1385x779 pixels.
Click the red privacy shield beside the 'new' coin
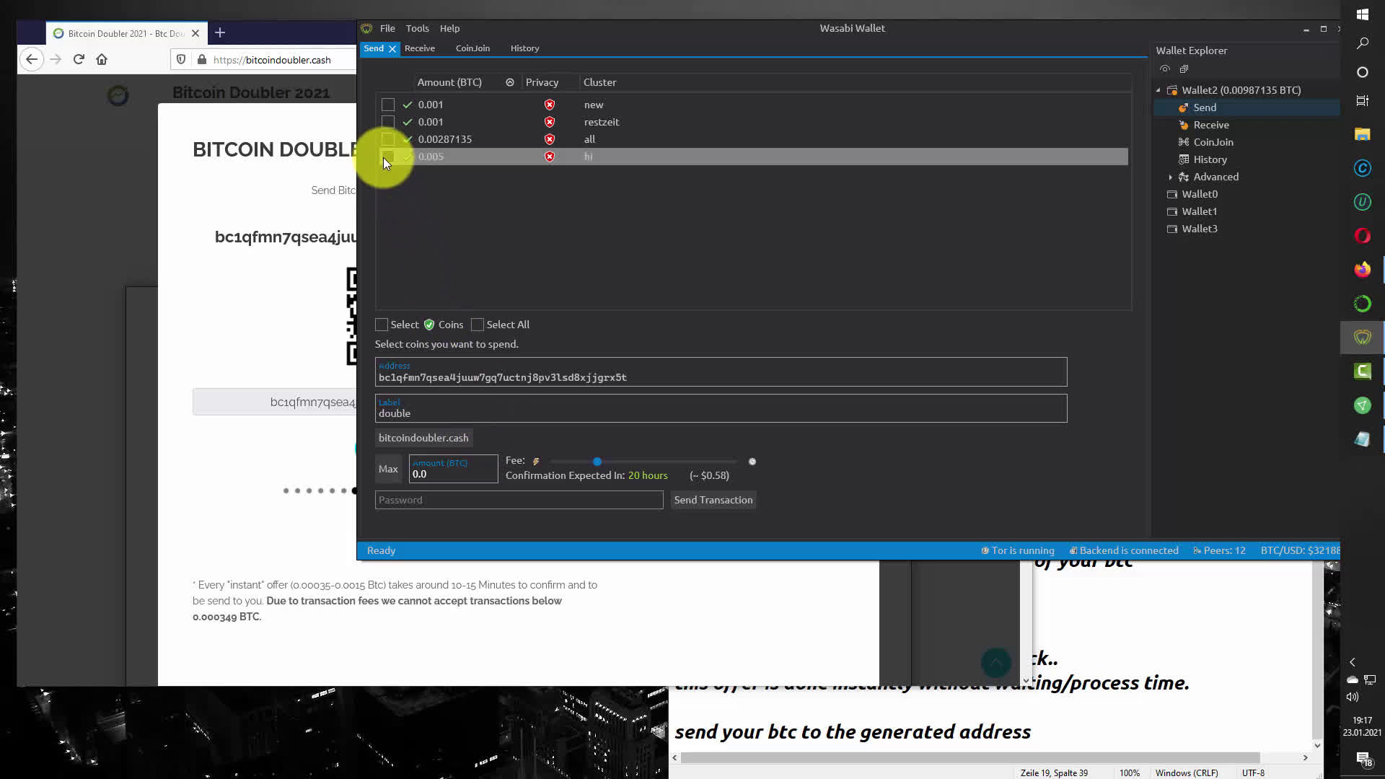(x=549, y=105)
